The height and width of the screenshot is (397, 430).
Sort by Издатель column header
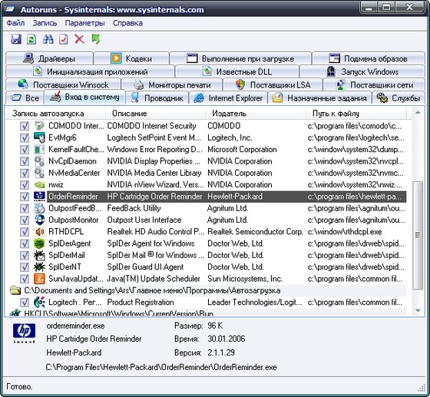(x=256, y=114)
